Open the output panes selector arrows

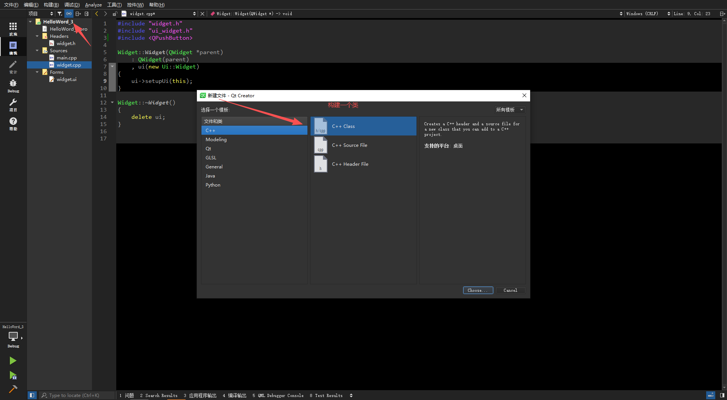(x=351, y=395)
